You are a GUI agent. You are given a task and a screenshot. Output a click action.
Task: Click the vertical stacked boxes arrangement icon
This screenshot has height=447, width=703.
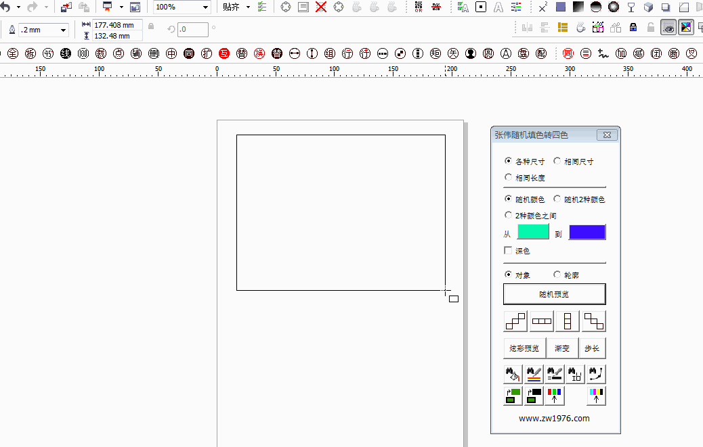[568, 321]
